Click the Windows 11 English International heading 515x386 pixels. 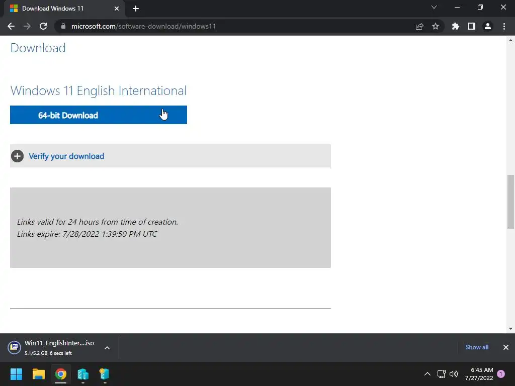pos(98,90)
